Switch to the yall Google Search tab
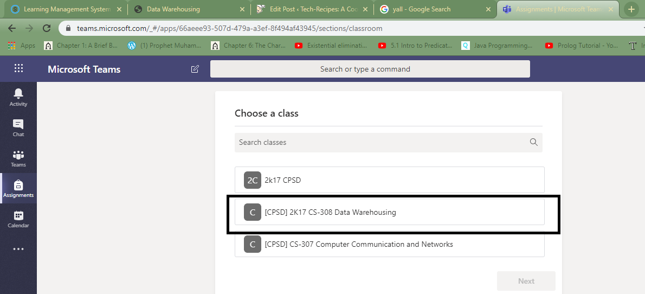This screenshot has height=294, width=645. [x=436, y=9]
